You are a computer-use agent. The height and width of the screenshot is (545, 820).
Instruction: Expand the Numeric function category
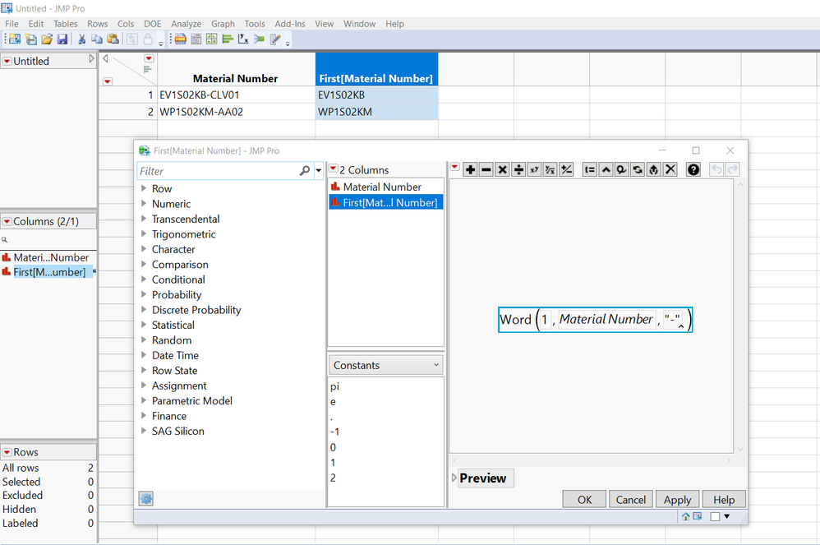coord(144,204)
